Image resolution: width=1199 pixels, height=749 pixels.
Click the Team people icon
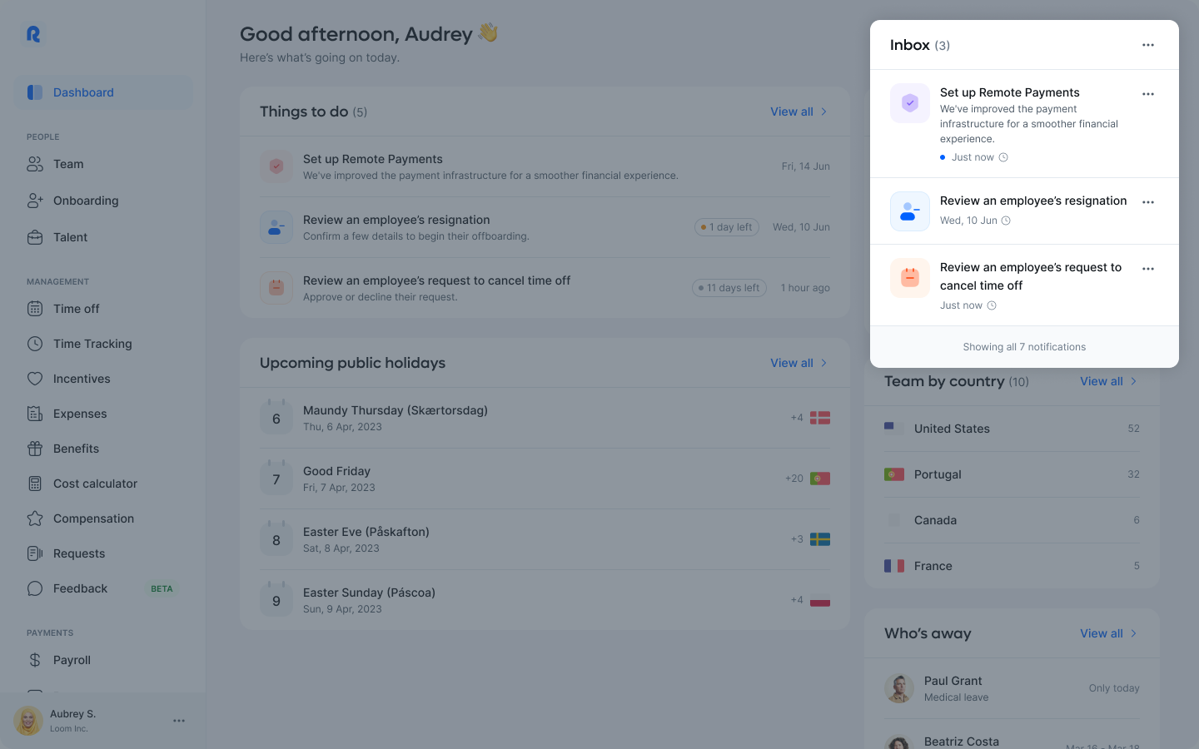35,164
